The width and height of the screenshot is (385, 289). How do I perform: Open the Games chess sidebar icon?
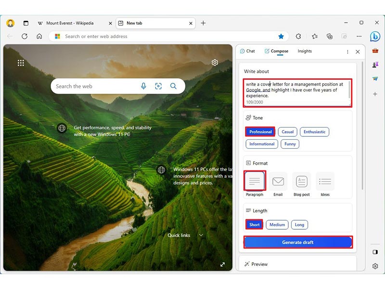375,65
